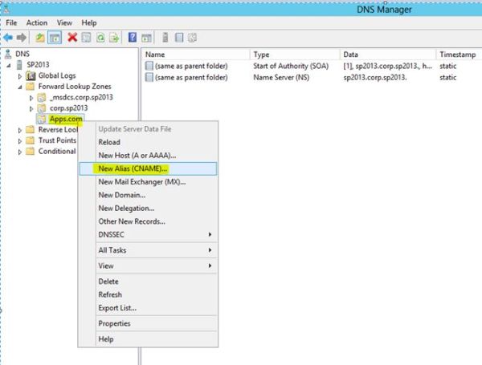
Task: Choose New Alias (CNAME)...
Action: tap(148, 168)
